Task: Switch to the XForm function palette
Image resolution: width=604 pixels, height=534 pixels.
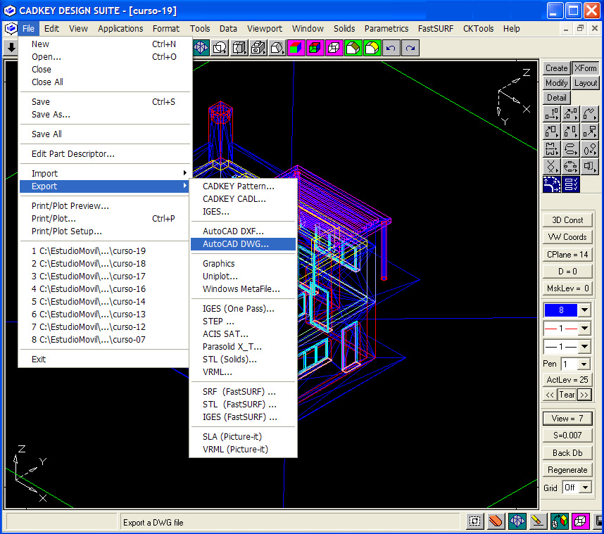Action: tap(585, 68)
